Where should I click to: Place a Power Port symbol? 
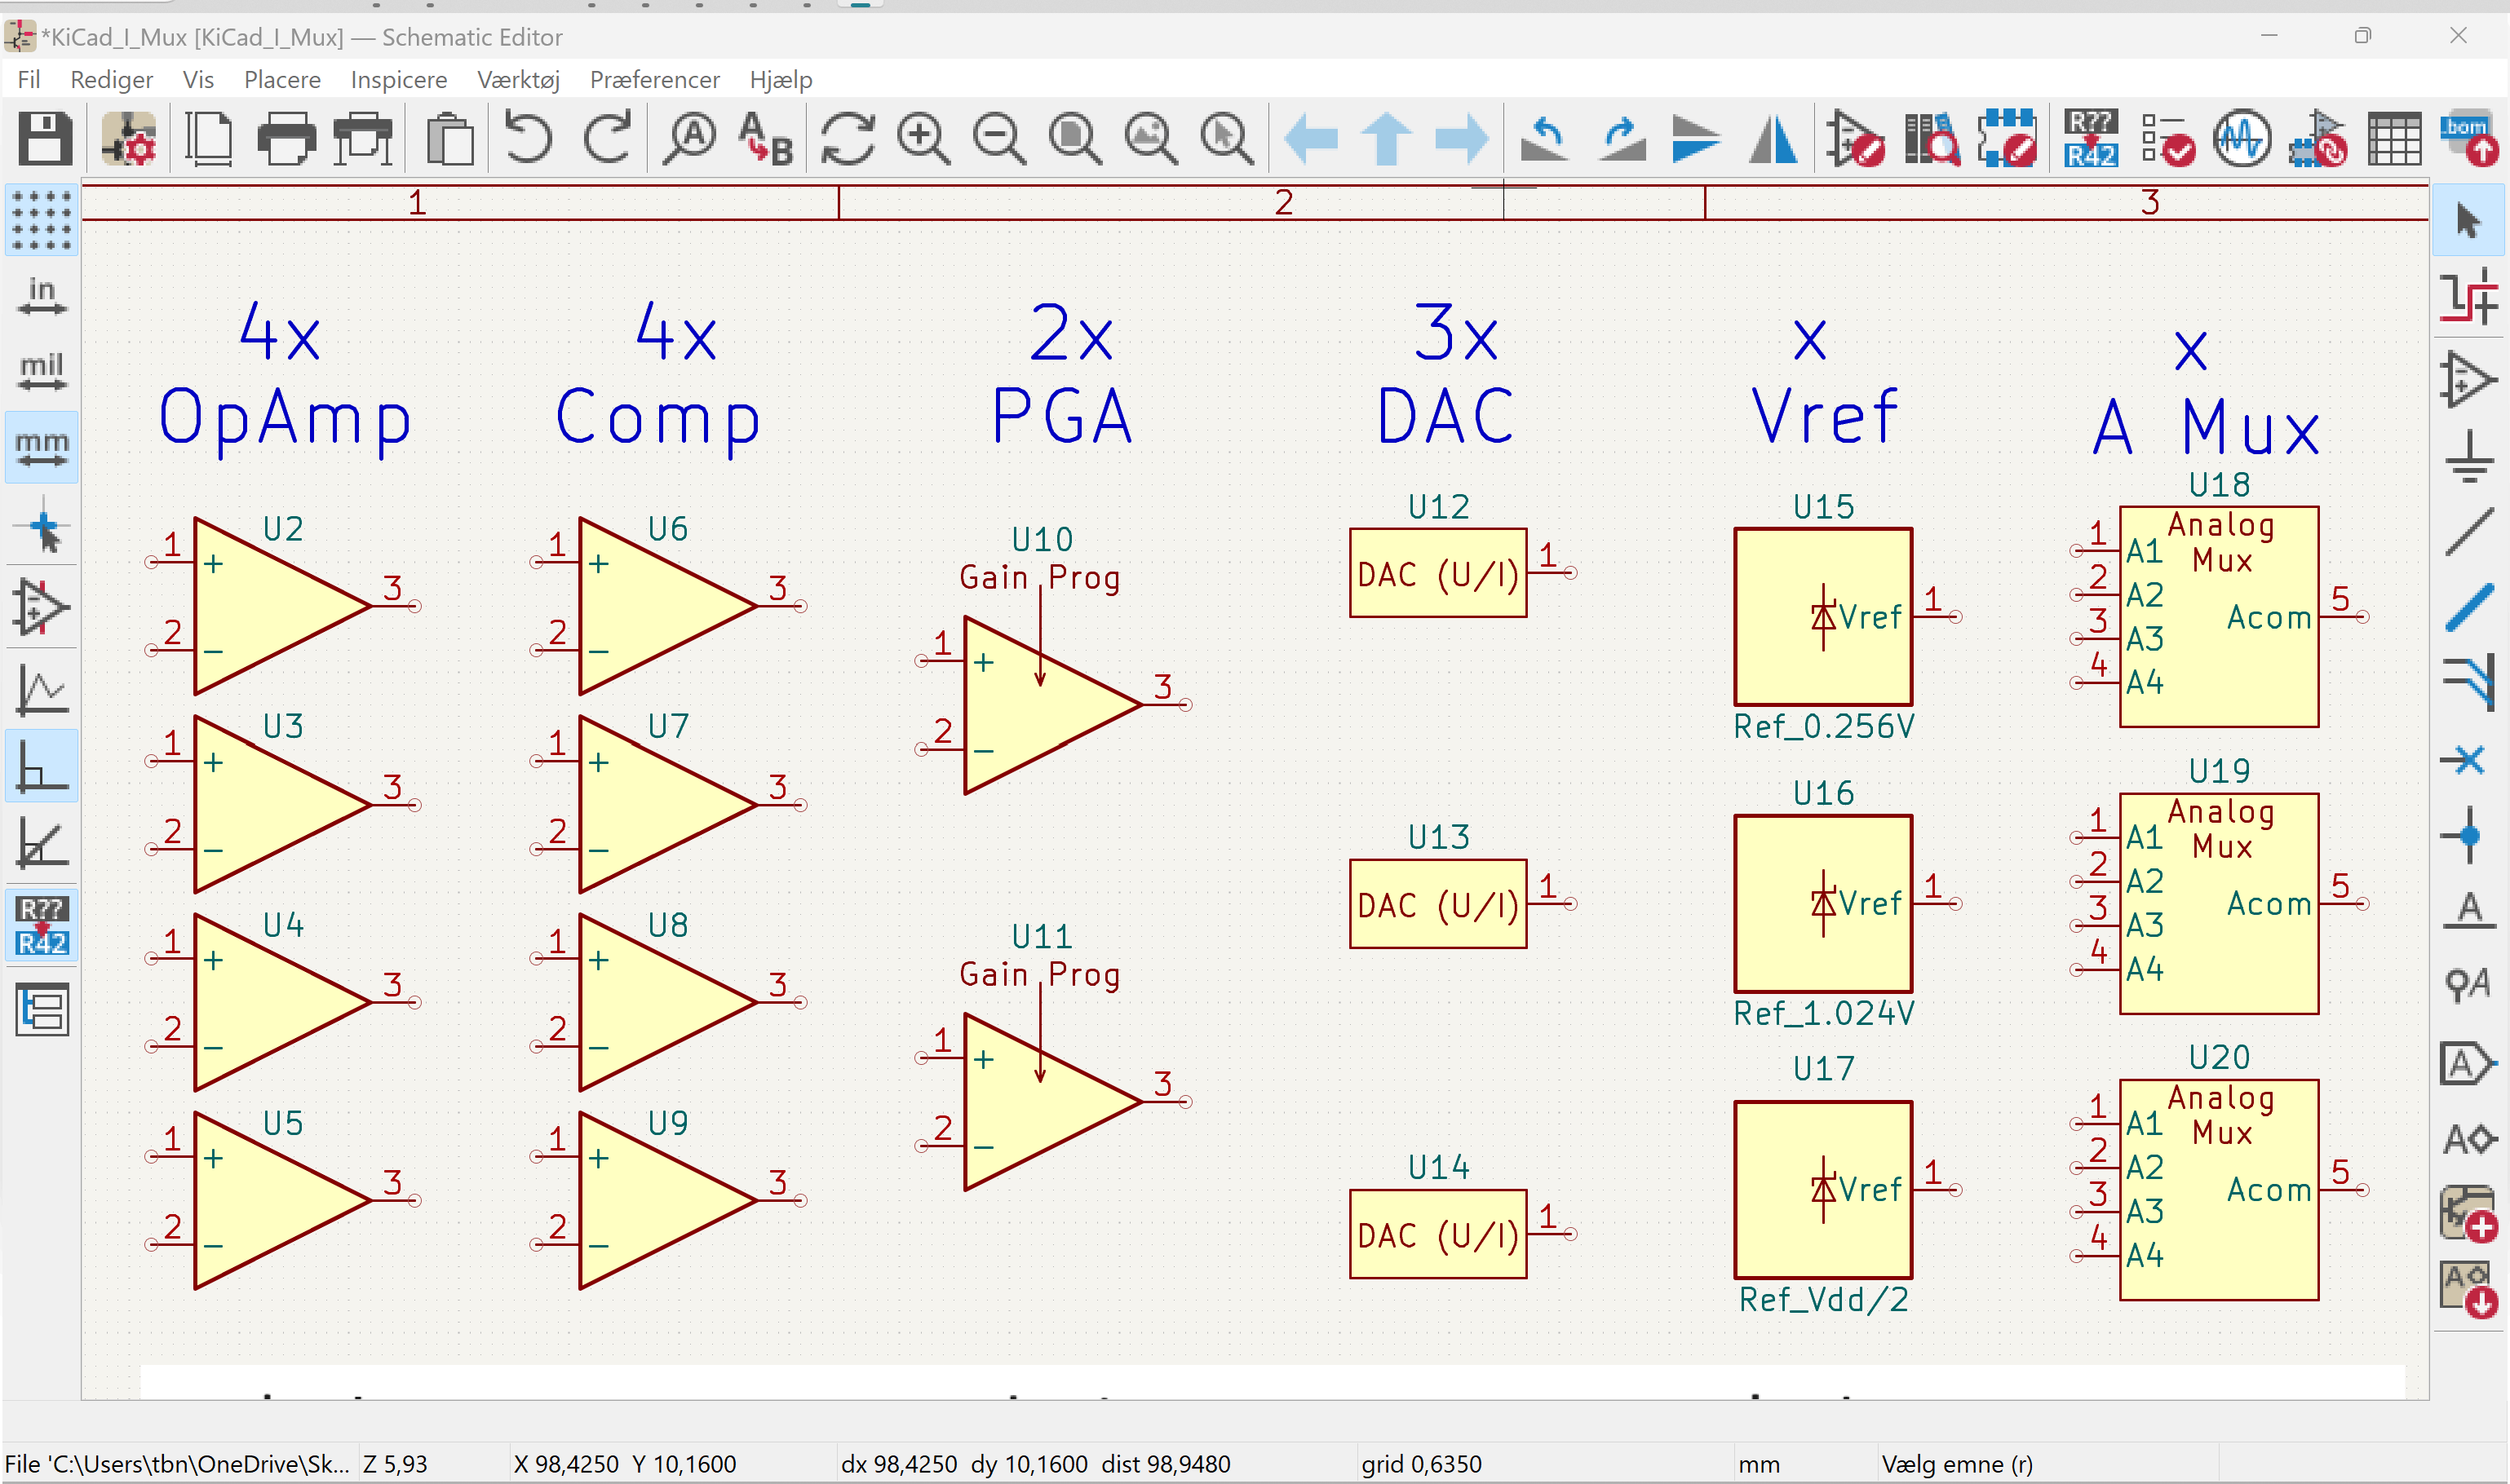point(2470,455)
